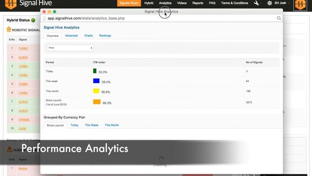Open the Videos menu item

182,3
